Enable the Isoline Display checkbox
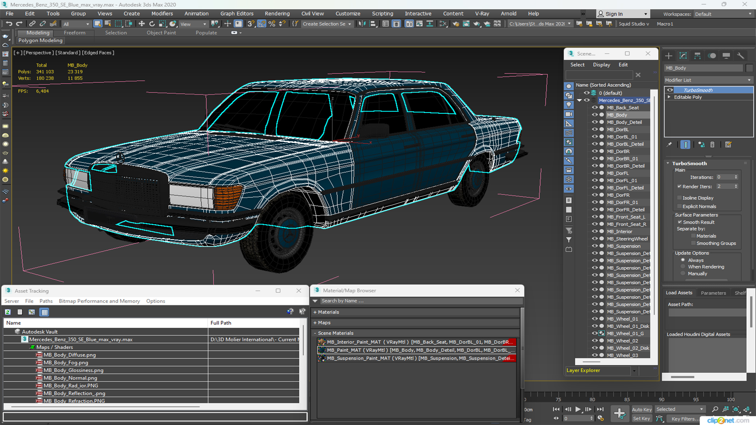The image size is (756, 425). pos(679,198)
